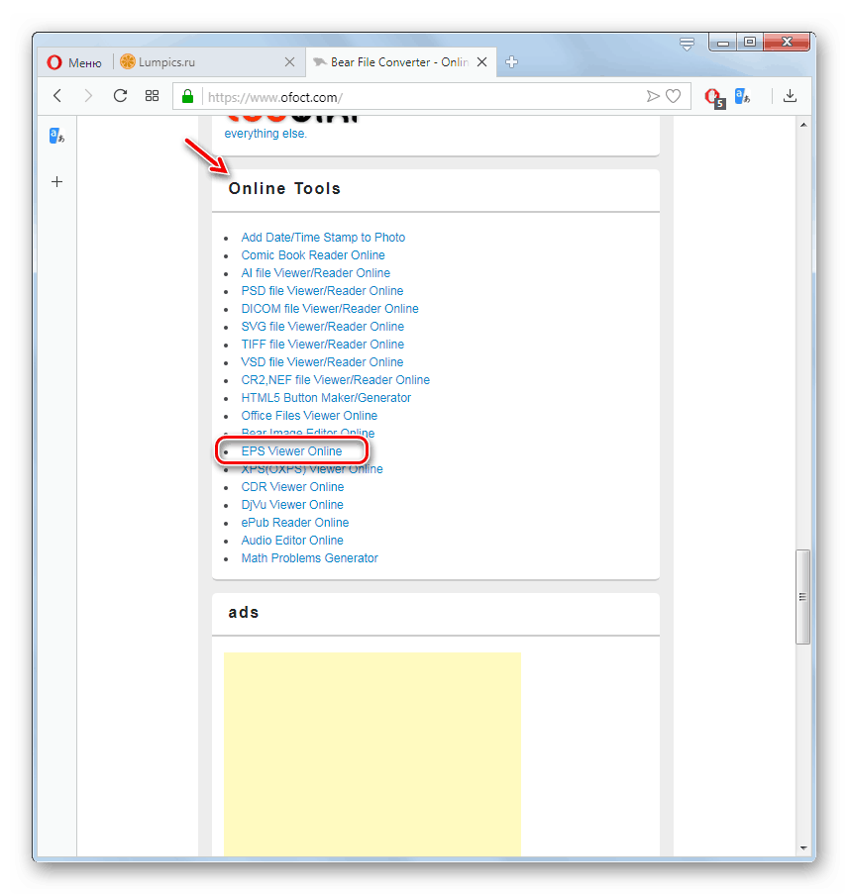Image resolution: width=849 pixels, height=895 pixels.
Task: Open Audio Editor Online link
Action: 292,540
